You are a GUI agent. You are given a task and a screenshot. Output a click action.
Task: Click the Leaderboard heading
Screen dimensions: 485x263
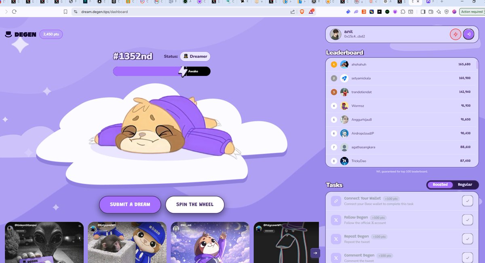pos(345,53)
